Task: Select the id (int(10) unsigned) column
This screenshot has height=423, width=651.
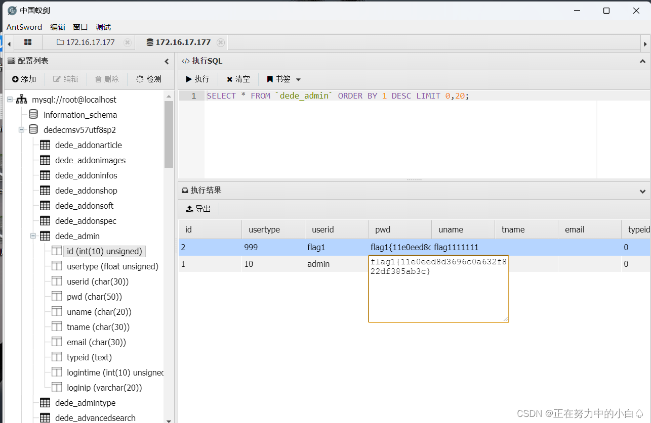Action: pos(104,251)
